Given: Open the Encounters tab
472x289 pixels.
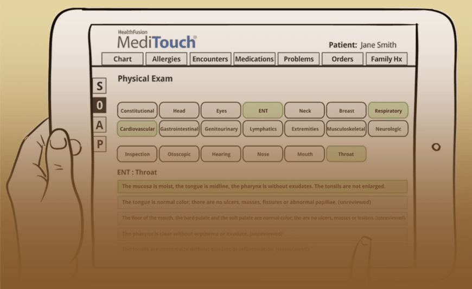Looking at the screenshot, I should tap(210, 59).
